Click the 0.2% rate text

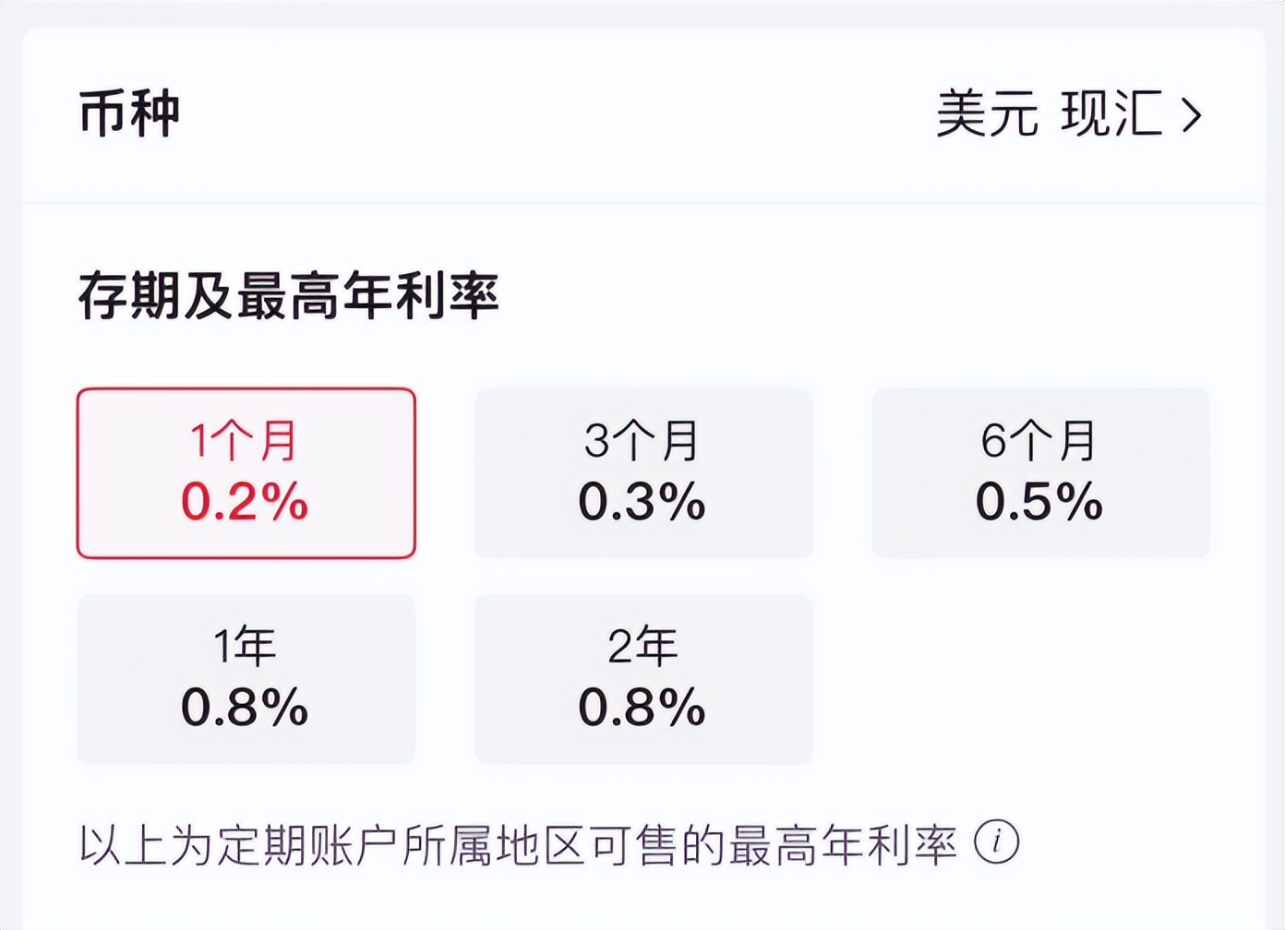point(244,503)
